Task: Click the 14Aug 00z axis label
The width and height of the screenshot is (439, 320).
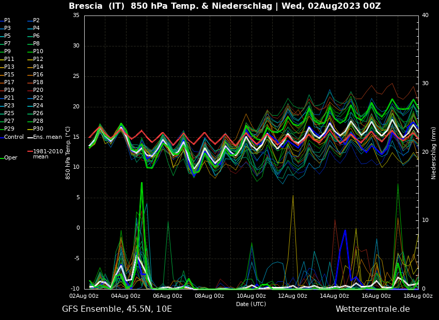Action: coord(335,296)
